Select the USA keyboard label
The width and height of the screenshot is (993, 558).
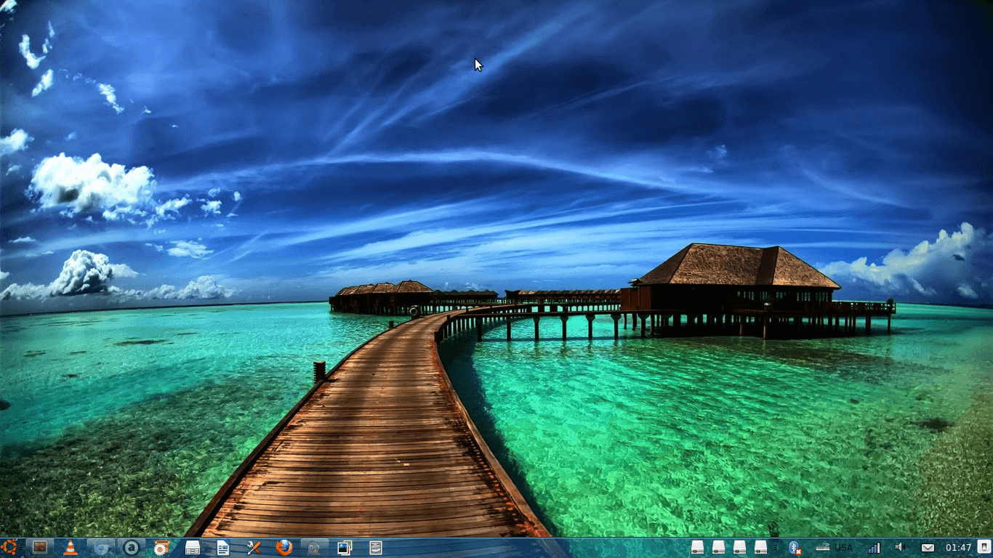coord(843,548)
